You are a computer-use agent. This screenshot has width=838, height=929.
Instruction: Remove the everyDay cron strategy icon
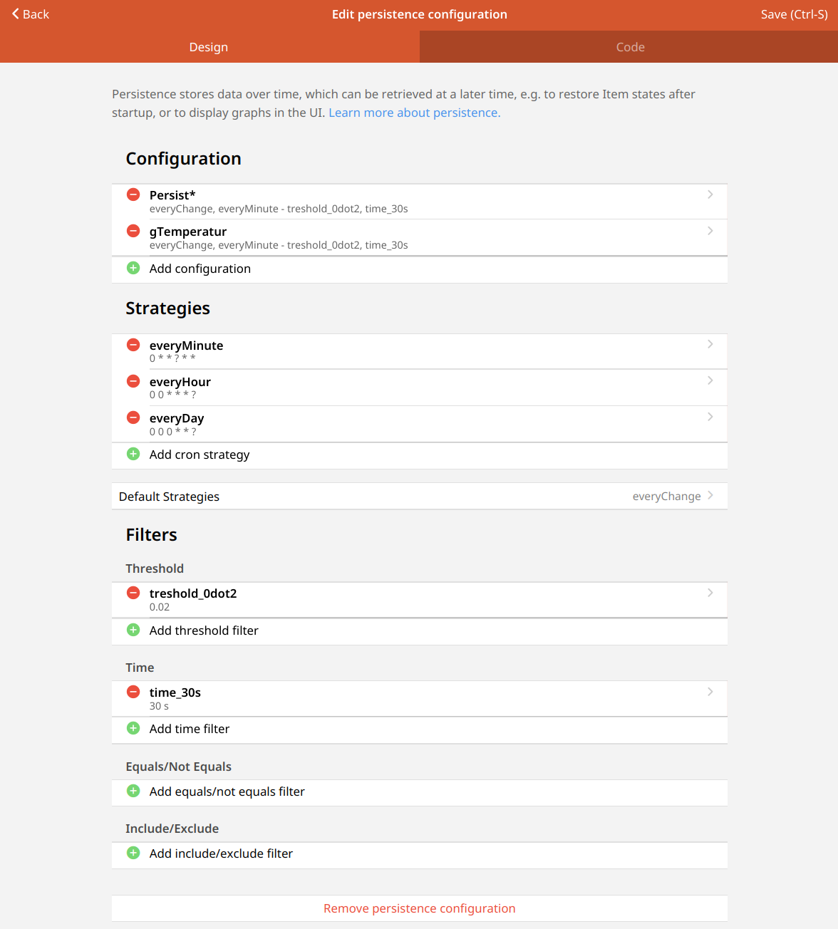[133, 417]
